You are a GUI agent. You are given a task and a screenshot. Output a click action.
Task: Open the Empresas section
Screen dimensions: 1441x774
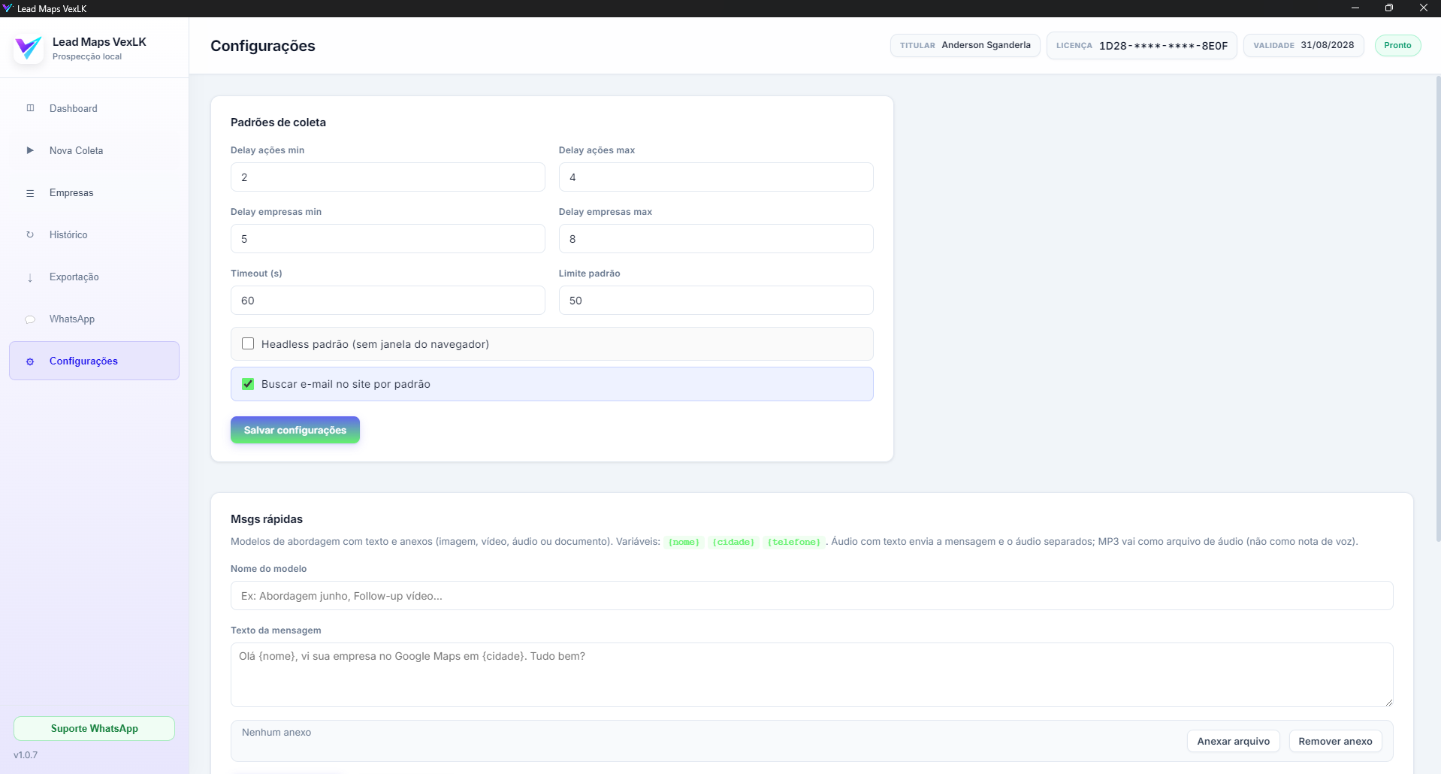(x=94, y=193)
